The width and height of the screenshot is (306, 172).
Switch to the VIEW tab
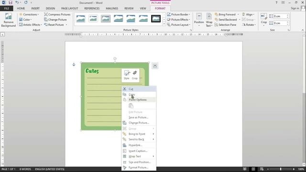pyautogui.click(x=143, y=9)
